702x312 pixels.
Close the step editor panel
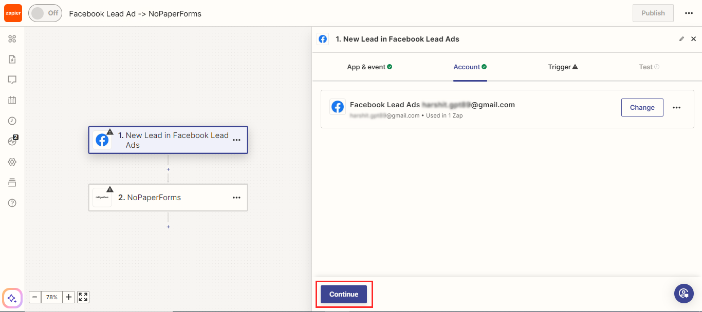tap(693, 39)
